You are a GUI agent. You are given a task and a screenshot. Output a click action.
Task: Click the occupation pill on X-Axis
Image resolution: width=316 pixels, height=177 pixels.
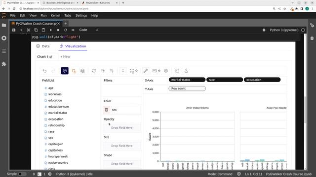[262, 80]
